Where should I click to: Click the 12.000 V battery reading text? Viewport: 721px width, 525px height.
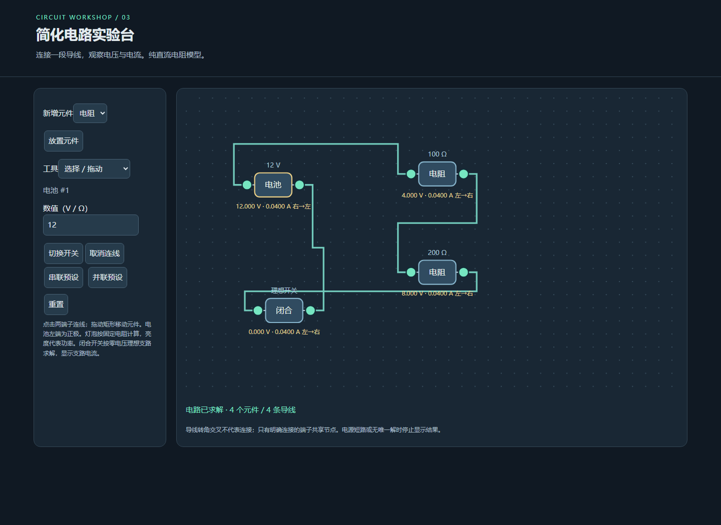[273, 206]
